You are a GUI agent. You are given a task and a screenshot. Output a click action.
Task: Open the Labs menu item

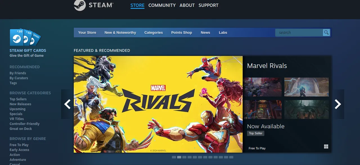pos(223,33)
